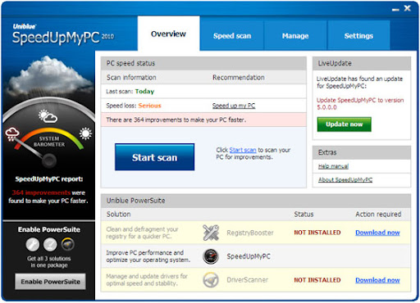Click Get all 3 solutions text
This screenshot has width=420, height=303.
(x=49, y=262)
